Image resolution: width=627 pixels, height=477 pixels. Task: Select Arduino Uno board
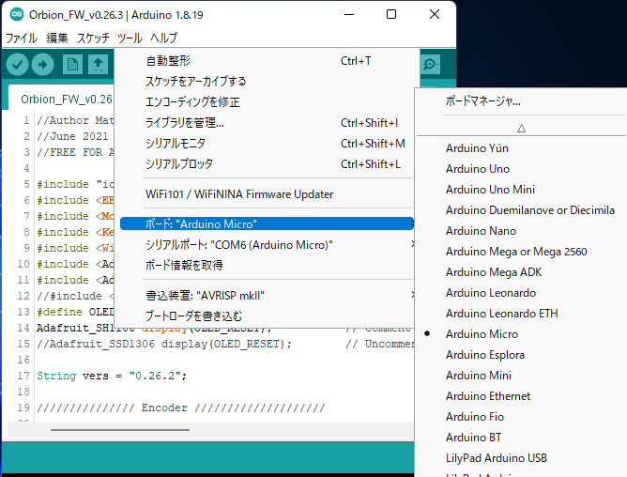pyautogui.click(x=522, y=169)
